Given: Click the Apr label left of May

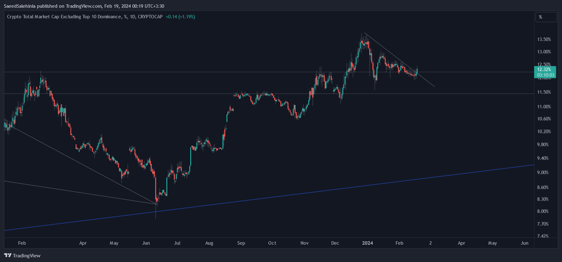Looking at the screenshot, I should [83, 243].
